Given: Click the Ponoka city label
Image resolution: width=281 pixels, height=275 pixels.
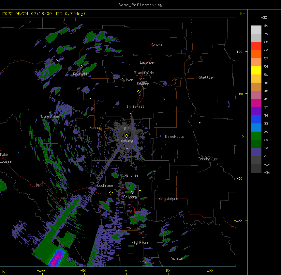Looking at the screenshot, I should (156, 44).
